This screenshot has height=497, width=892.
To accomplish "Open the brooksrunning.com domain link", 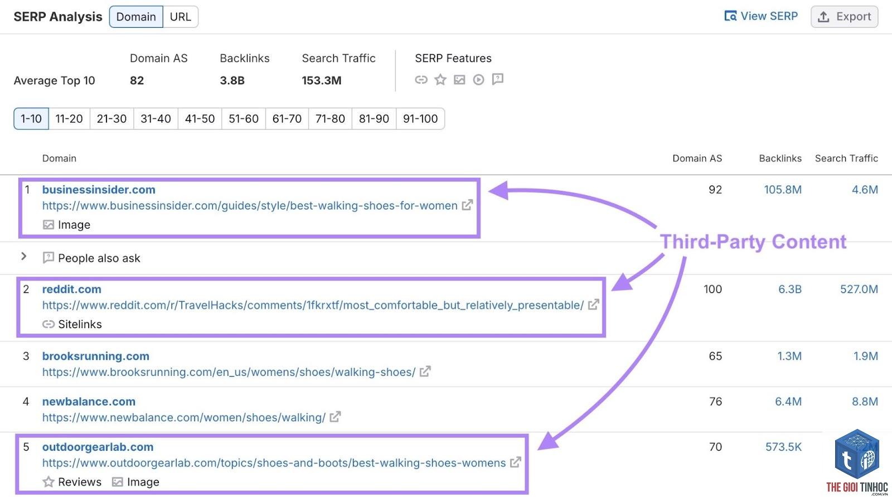I will (x=96, y=356).
